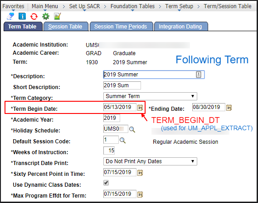This screenshot has height=203, width=258.
Task: Open the Favorites menu
Action: 13,7
